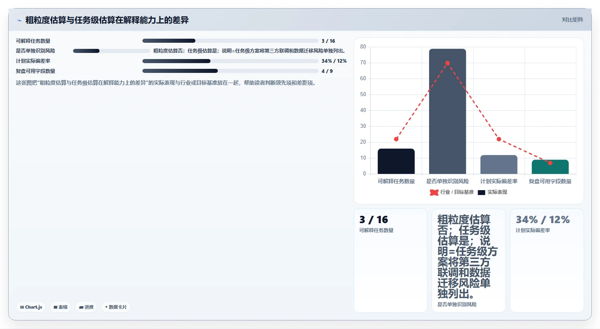
Task: Open the 34% / 12% data card
Action: click(547, 261)
